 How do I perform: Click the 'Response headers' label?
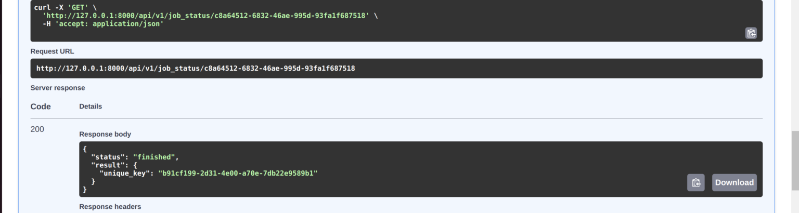coord(110,207)
